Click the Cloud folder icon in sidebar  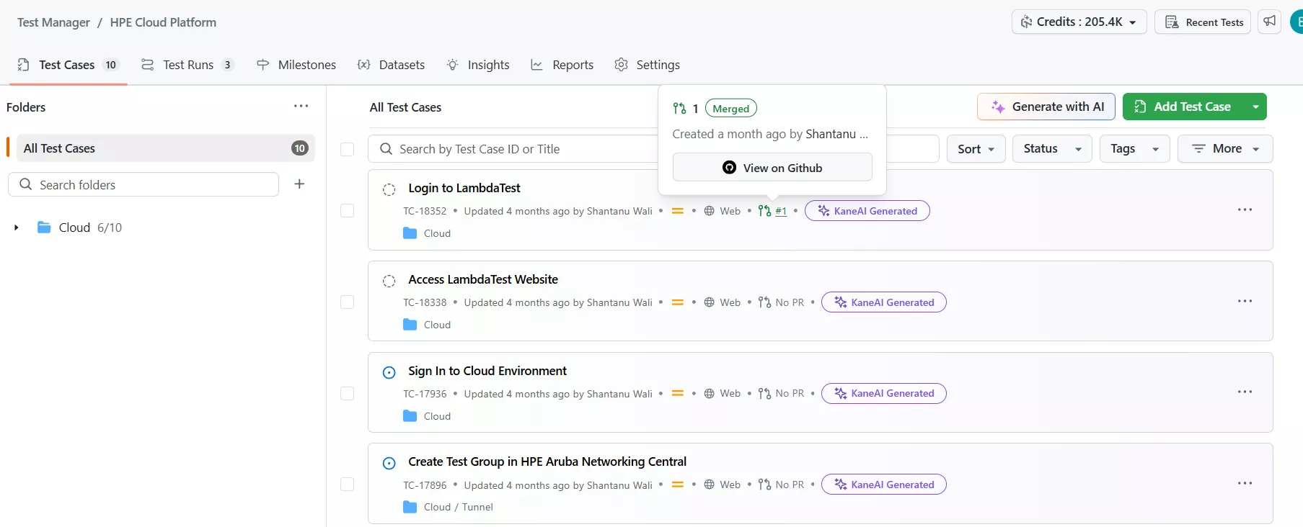click(x=44, y=228)
